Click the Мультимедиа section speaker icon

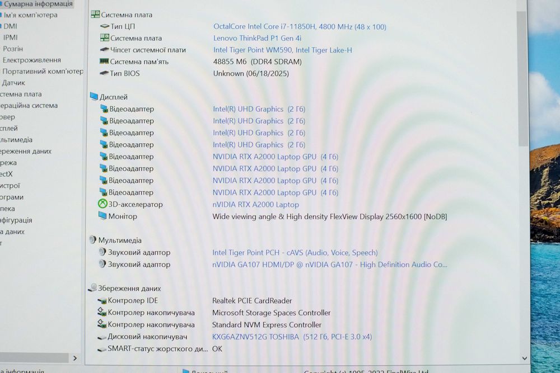(93, 240)
